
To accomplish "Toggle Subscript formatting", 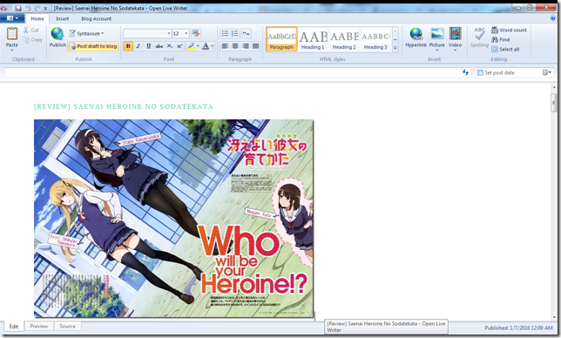I will pos(170,46).
